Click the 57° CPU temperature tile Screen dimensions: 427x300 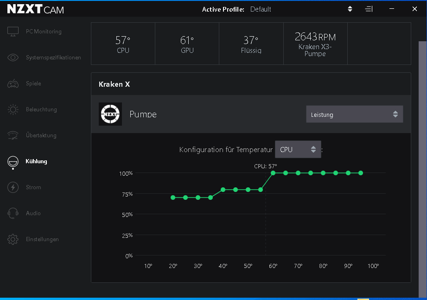click(x=123, y=44)
